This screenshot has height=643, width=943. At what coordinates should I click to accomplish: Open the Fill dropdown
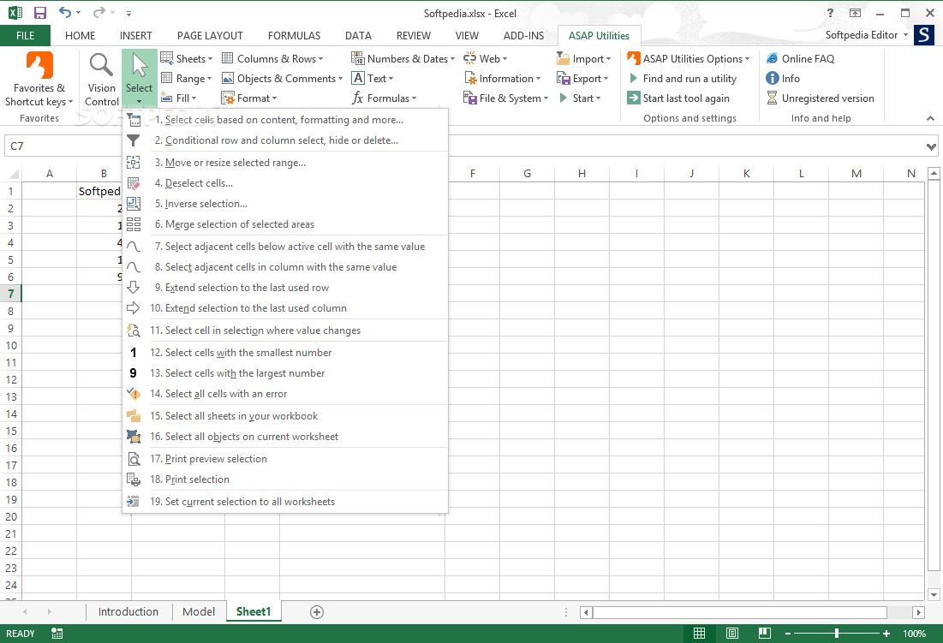pyautogui.click(x=179, y=98)
